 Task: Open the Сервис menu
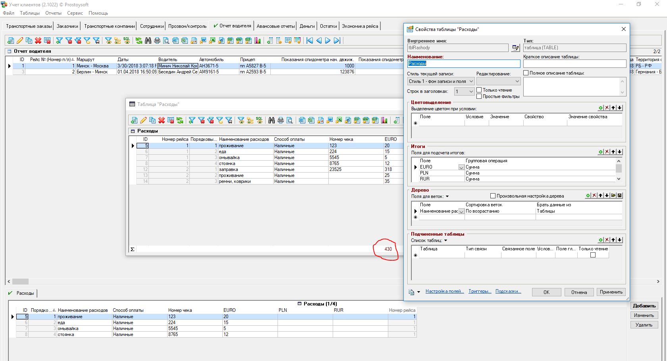tap(75, 13)
